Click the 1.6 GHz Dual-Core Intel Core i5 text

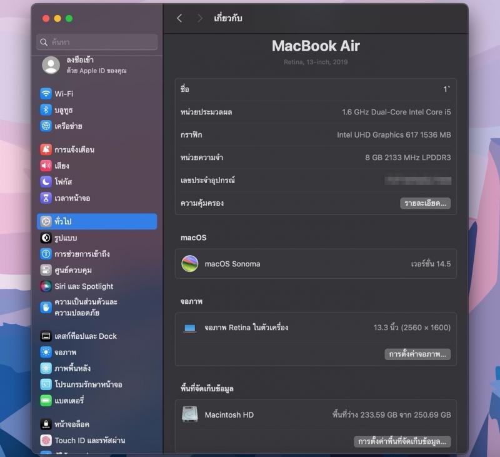pyautogui.click(x=396, y=112)
